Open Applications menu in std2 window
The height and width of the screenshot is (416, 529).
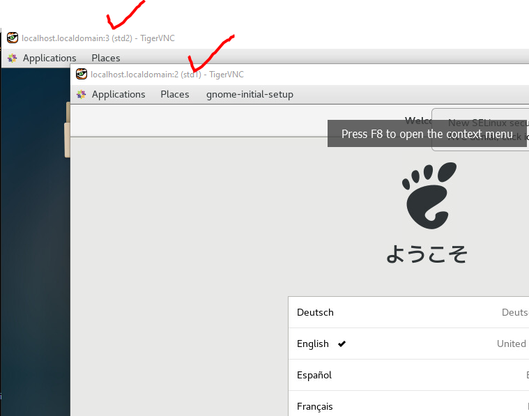tap(49, 58)
